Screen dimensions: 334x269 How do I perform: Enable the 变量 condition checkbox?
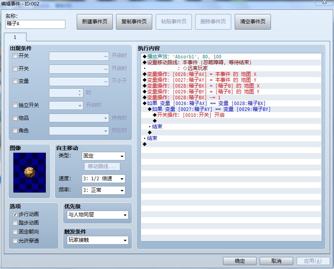click(15, 81)
